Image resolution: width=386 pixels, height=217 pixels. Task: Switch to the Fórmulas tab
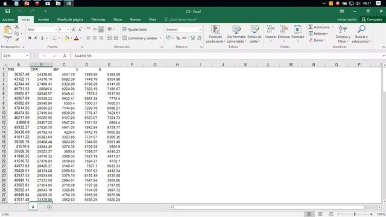(x=98, y=19)
